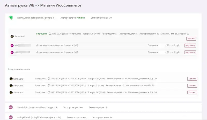Image resolution: width=207 pixels, height=120 pixels.
Task: Expand Rating.Center (rating.center / ресурс: 1) store
Action: point(36,18)
